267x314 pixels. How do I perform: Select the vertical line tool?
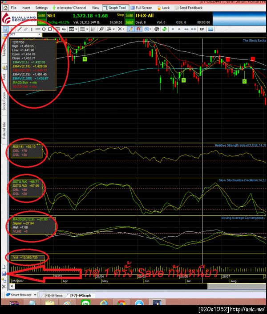pos(32,29)
